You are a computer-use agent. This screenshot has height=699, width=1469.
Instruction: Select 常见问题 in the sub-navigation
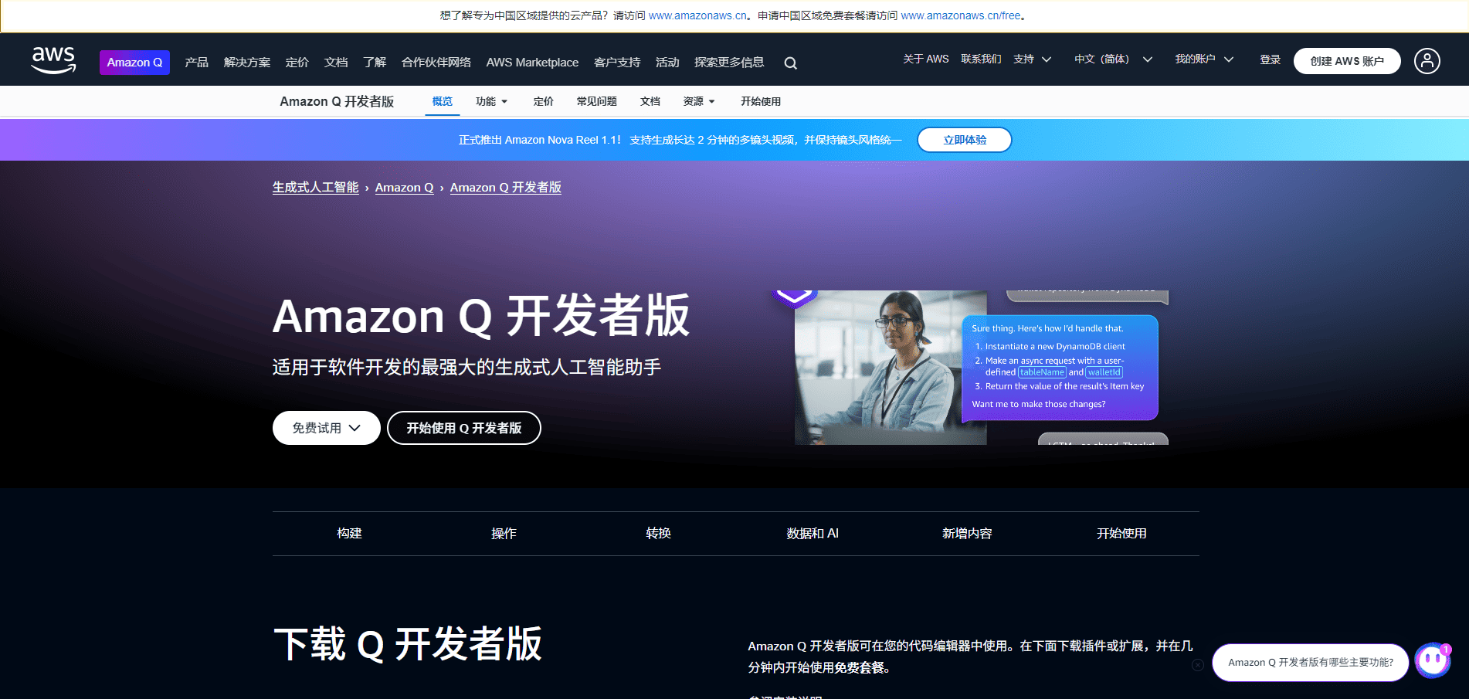[597, 101]
